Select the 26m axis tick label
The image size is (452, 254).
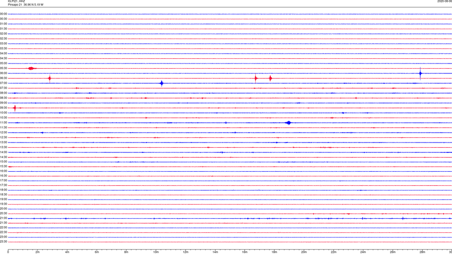point(393,252)
